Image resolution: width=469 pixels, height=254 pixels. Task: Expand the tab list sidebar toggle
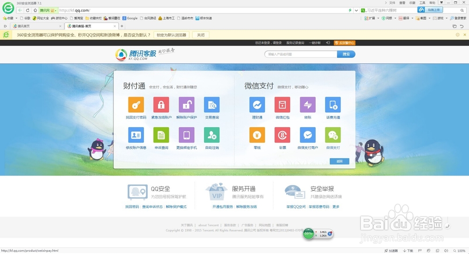point(5,26)
